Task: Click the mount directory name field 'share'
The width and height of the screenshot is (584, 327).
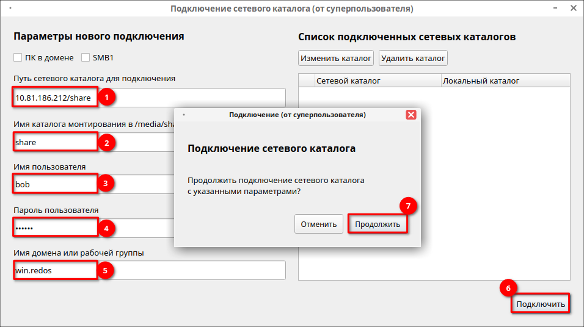Action: pos(55,143)
